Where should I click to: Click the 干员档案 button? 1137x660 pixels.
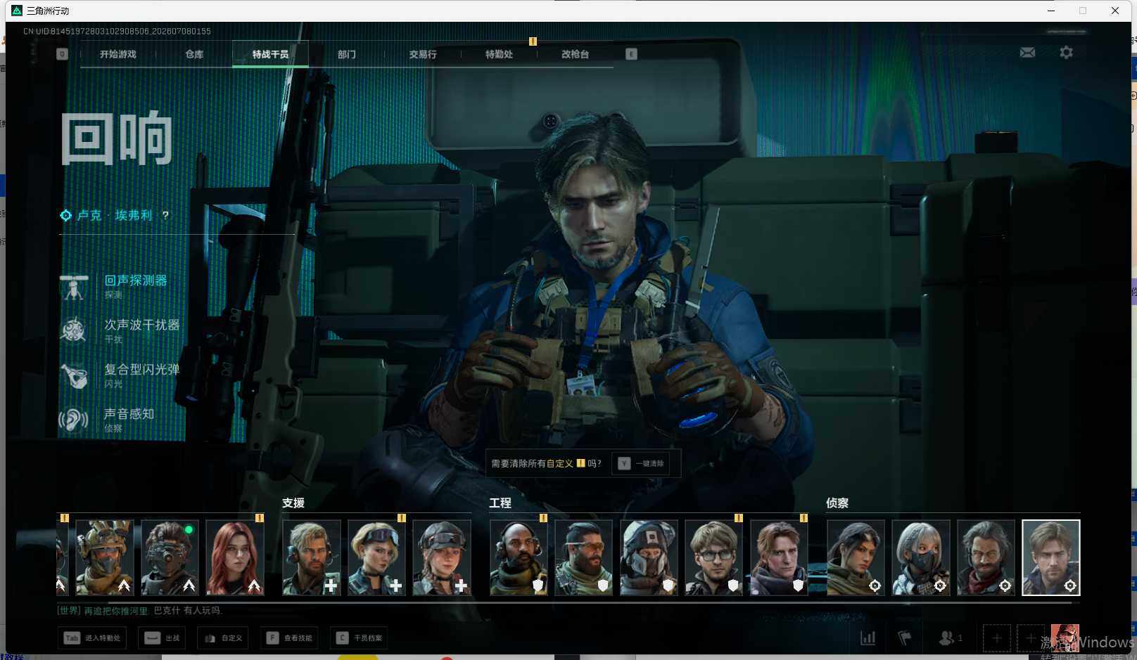click(x=360, y=638)
